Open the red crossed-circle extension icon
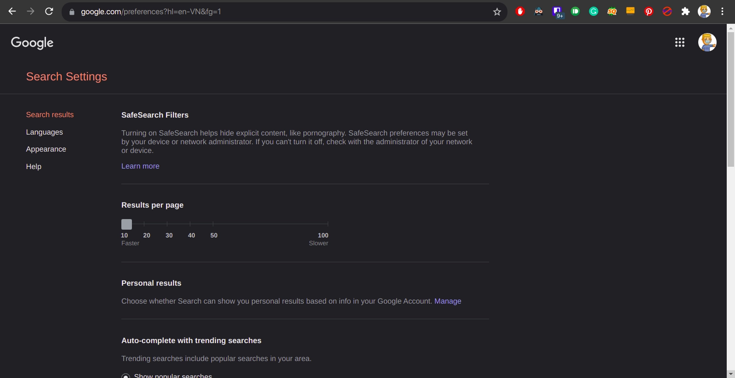The width and height of the screenshot is (735, 378). (667, 11)
